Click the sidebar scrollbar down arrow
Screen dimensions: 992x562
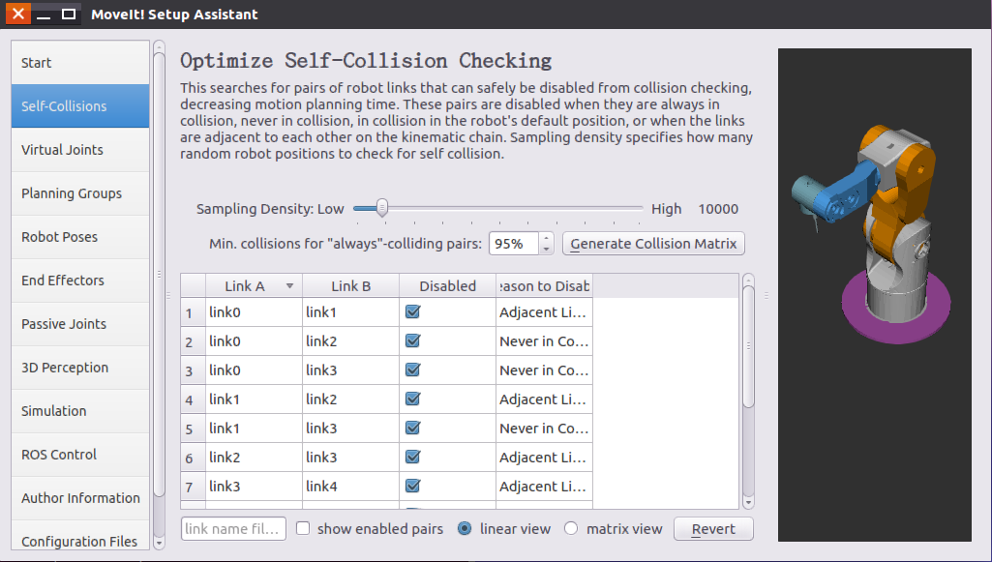coord(159,543)
